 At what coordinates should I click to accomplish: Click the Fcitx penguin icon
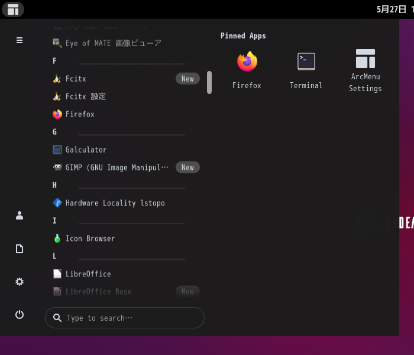coord(57,79)
